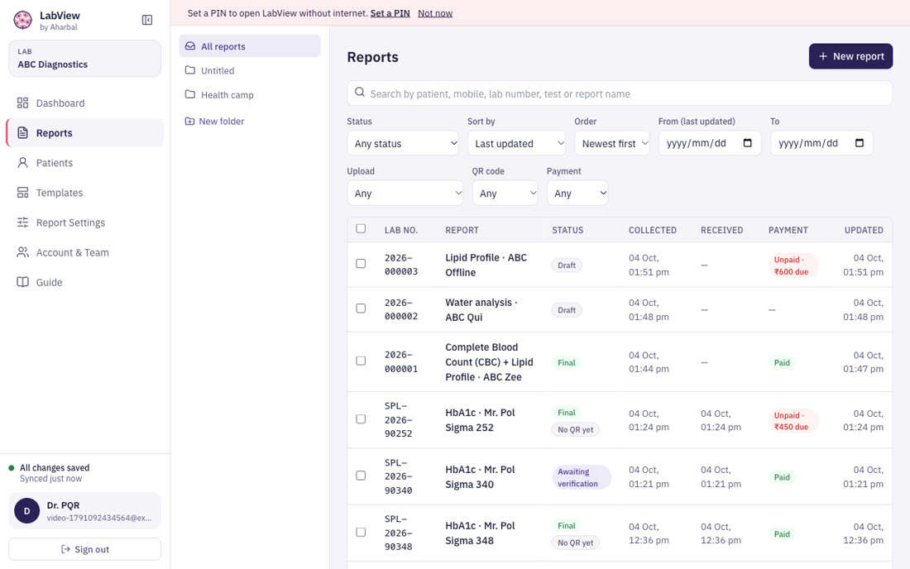Click the To date field
The width and height of the screenshot is (910, 569).
(x=821, y=143)
